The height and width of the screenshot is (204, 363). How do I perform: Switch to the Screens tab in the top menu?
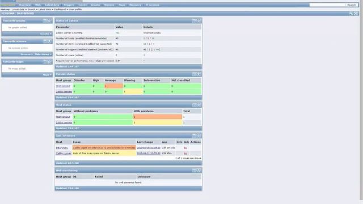coord(109,5)
